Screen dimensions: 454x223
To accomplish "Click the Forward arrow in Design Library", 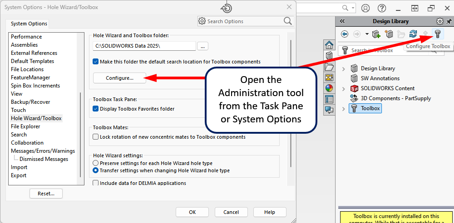I will pyautogui.click(x=357, y=34).
